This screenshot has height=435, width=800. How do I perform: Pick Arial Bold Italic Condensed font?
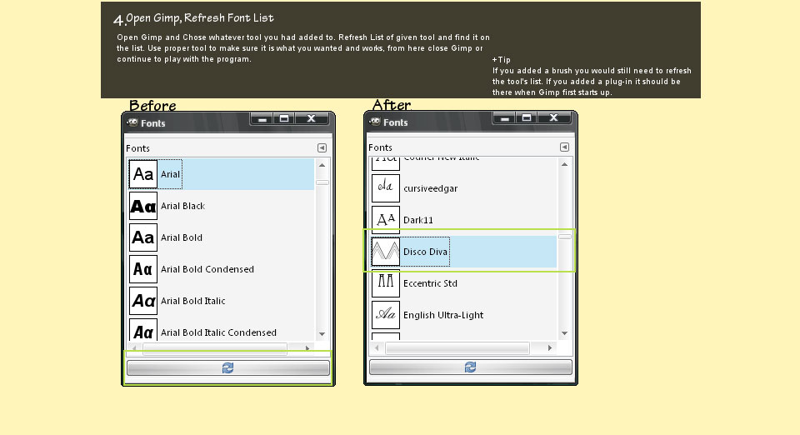221,331
